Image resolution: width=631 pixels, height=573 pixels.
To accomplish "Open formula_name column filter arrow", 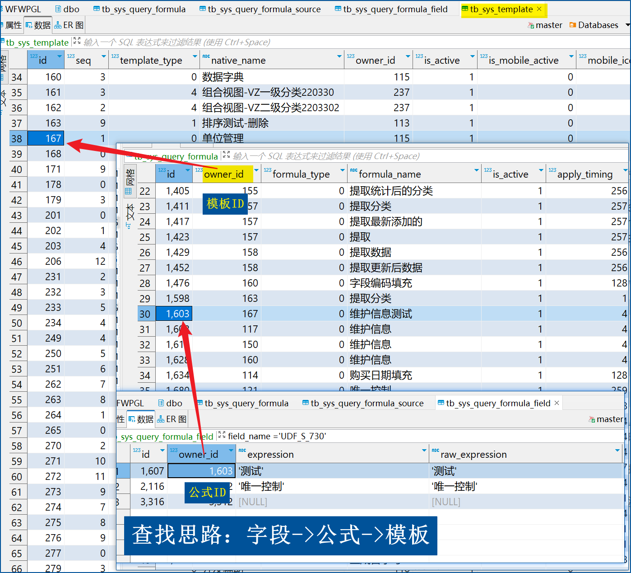I will [477, 170].
